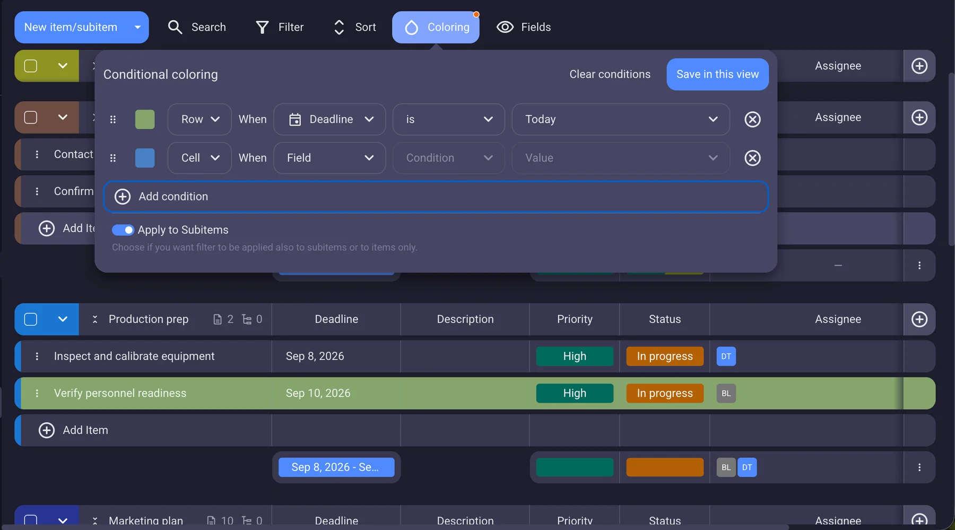Image resolution: width=955 pixels, height=530 pixels.
Task: Click the Production prep Deadline column header
Action: point(336,319)
